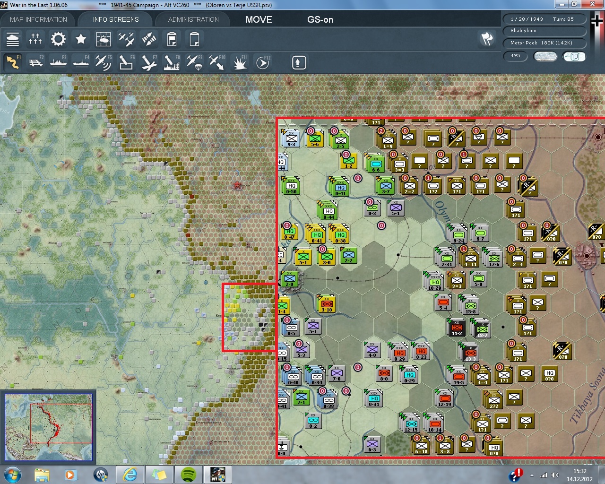This screenshot has width=605, height=484.
Task: Click the strategic minimap in the corner
Action: tap(48, 427)
